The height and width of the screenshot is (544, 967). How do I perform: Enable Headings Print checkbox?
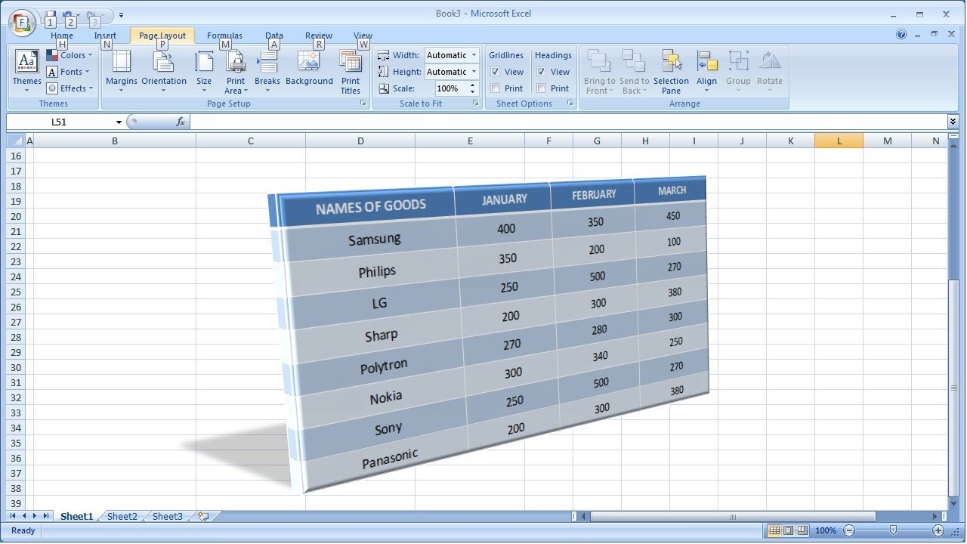pos(542,88)
